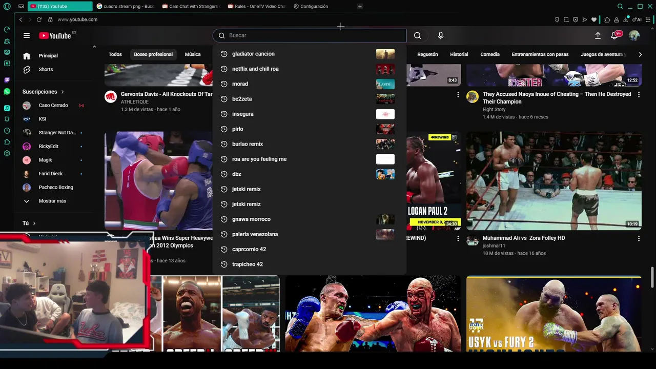Click the YouTube search input field
The width and height of the screenshot is (656, 369).
click(310, 35)
